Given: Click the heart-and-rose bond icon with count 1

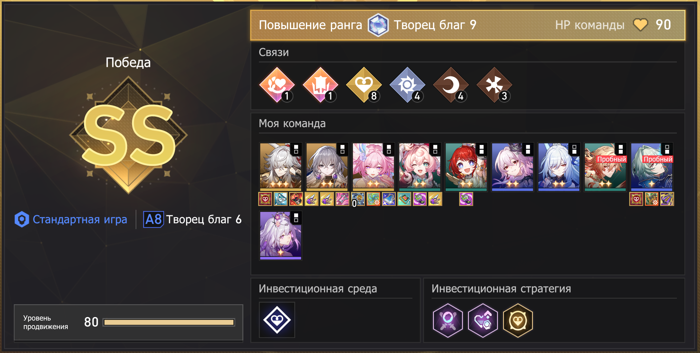Looking at the screenshot, I should 277,85.
